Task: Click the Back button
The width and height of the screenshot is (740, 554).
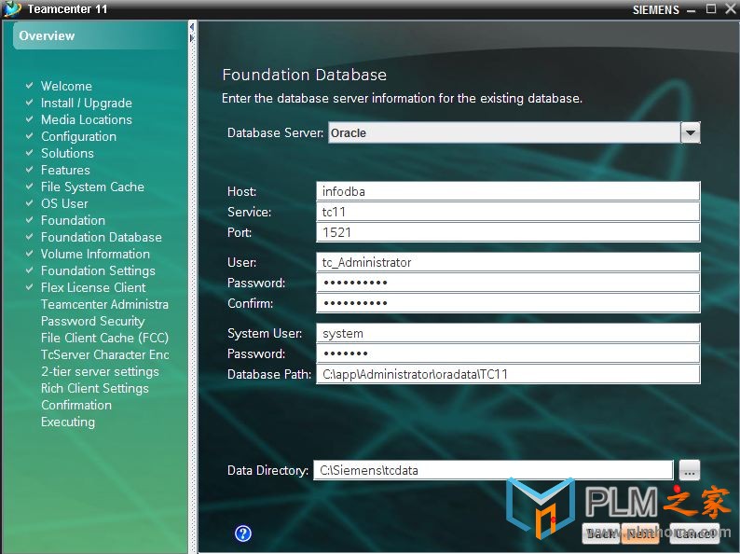Action: (601, 533)
